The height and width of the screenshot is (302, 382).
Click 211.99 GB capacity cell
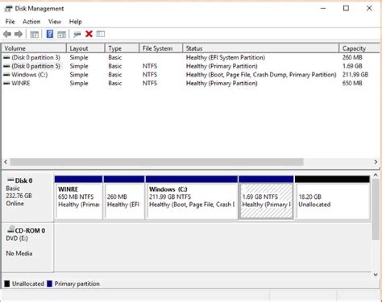pyautogui.click(x=355, y=75)
